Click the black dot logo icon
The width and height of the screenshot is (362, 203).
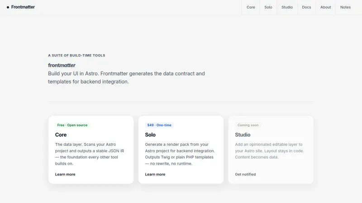click(x=8, y=7)
